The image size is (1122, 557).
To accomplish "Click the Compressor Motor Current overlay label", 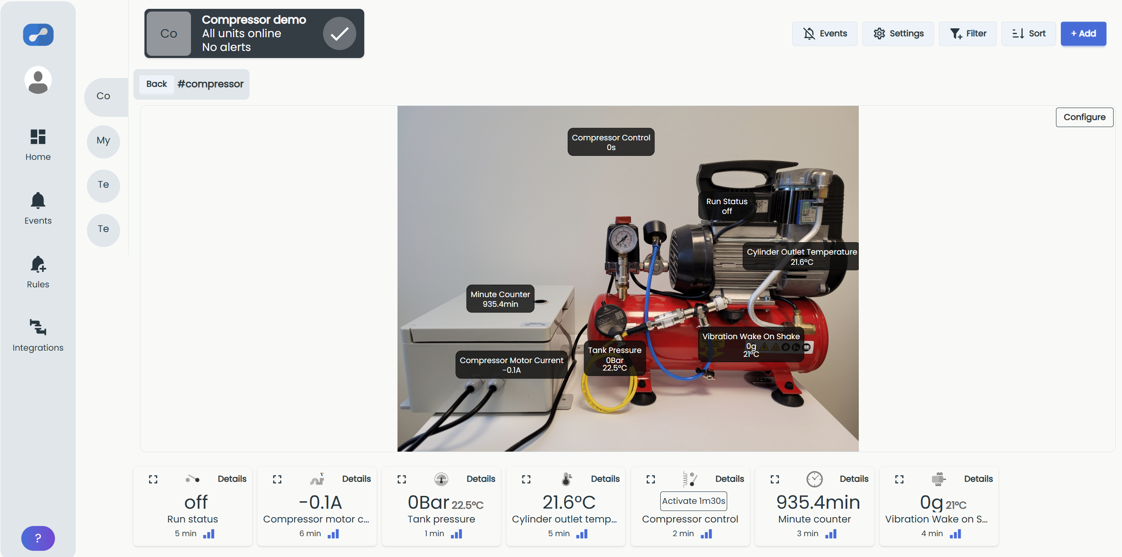I will (x=511, y=365).
